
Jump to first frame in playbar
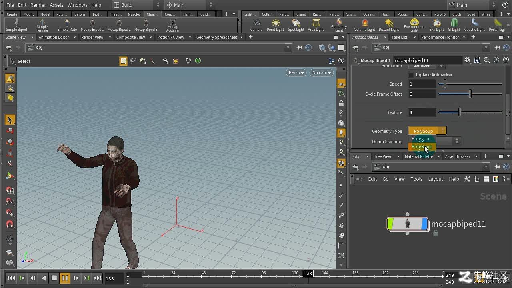[x=11, y=278]
